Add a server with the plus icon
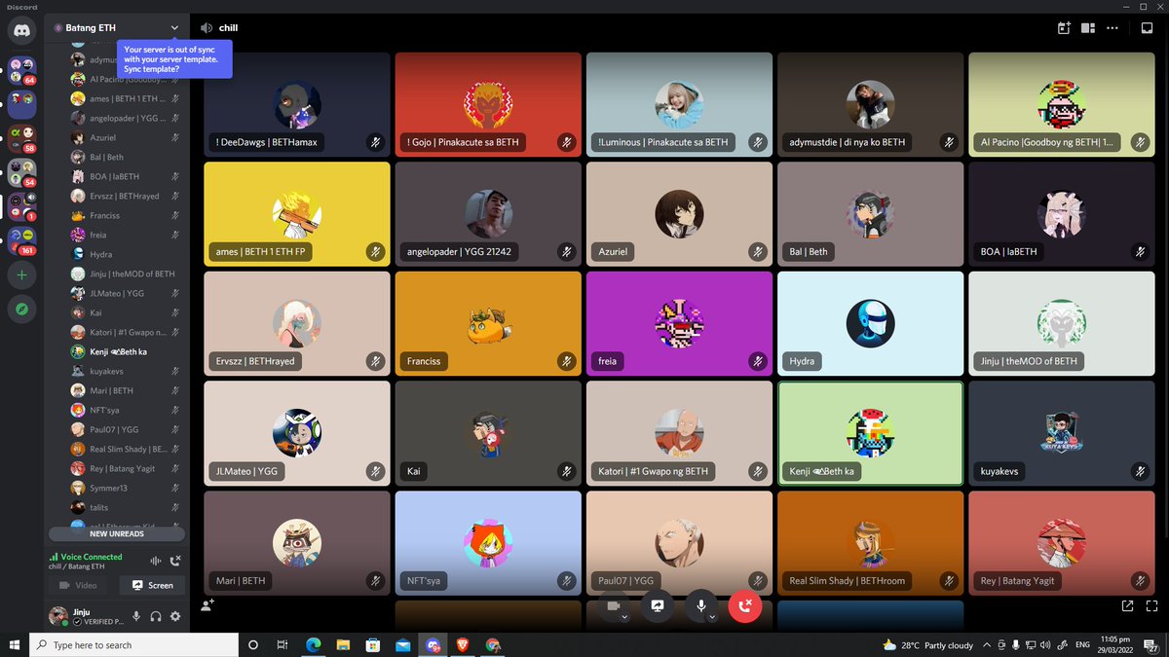 click(21, 275)
